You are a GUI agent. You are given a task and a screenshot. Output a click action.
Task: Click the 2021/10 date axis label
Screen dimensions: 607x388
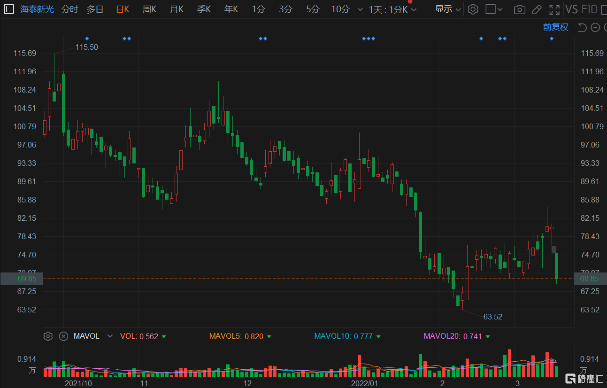(x=78, y=383)
